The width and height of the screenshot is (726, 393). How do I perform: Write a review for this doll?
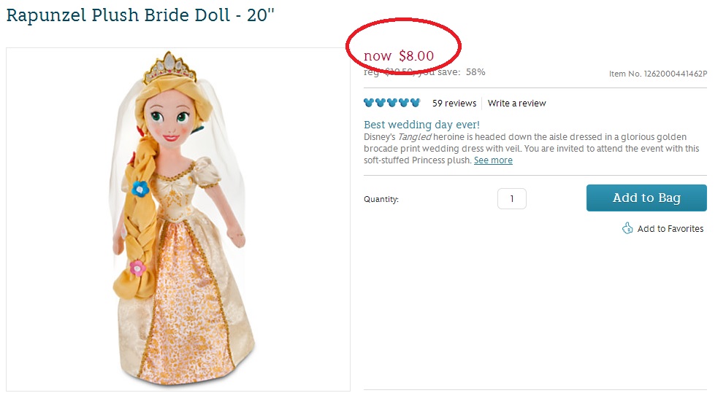point(516,104)
